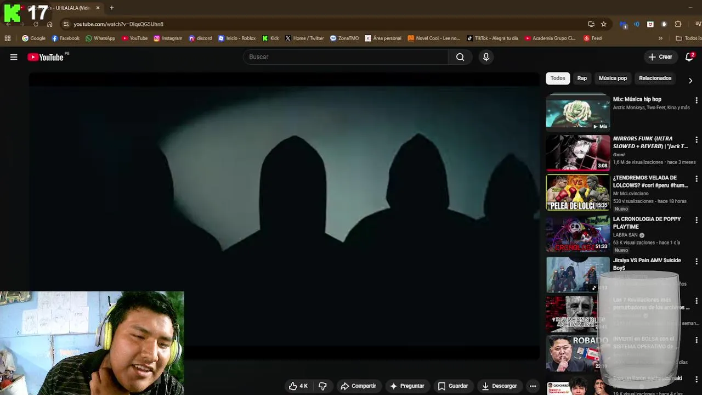
Task: Open TikTok - Alegra tu día bookmark
Action: coord(492,38)
